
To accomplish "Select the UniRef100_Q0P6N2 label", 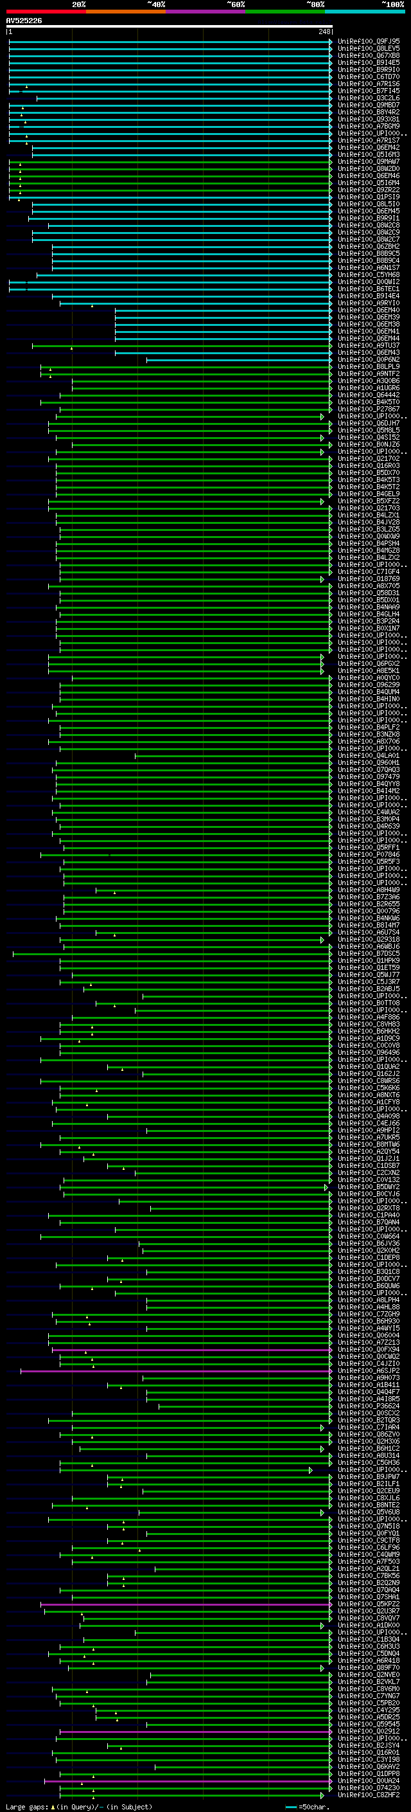I will coord(368,360).
